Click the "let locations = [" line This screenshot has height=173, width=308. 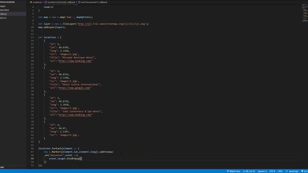[50, 37]
